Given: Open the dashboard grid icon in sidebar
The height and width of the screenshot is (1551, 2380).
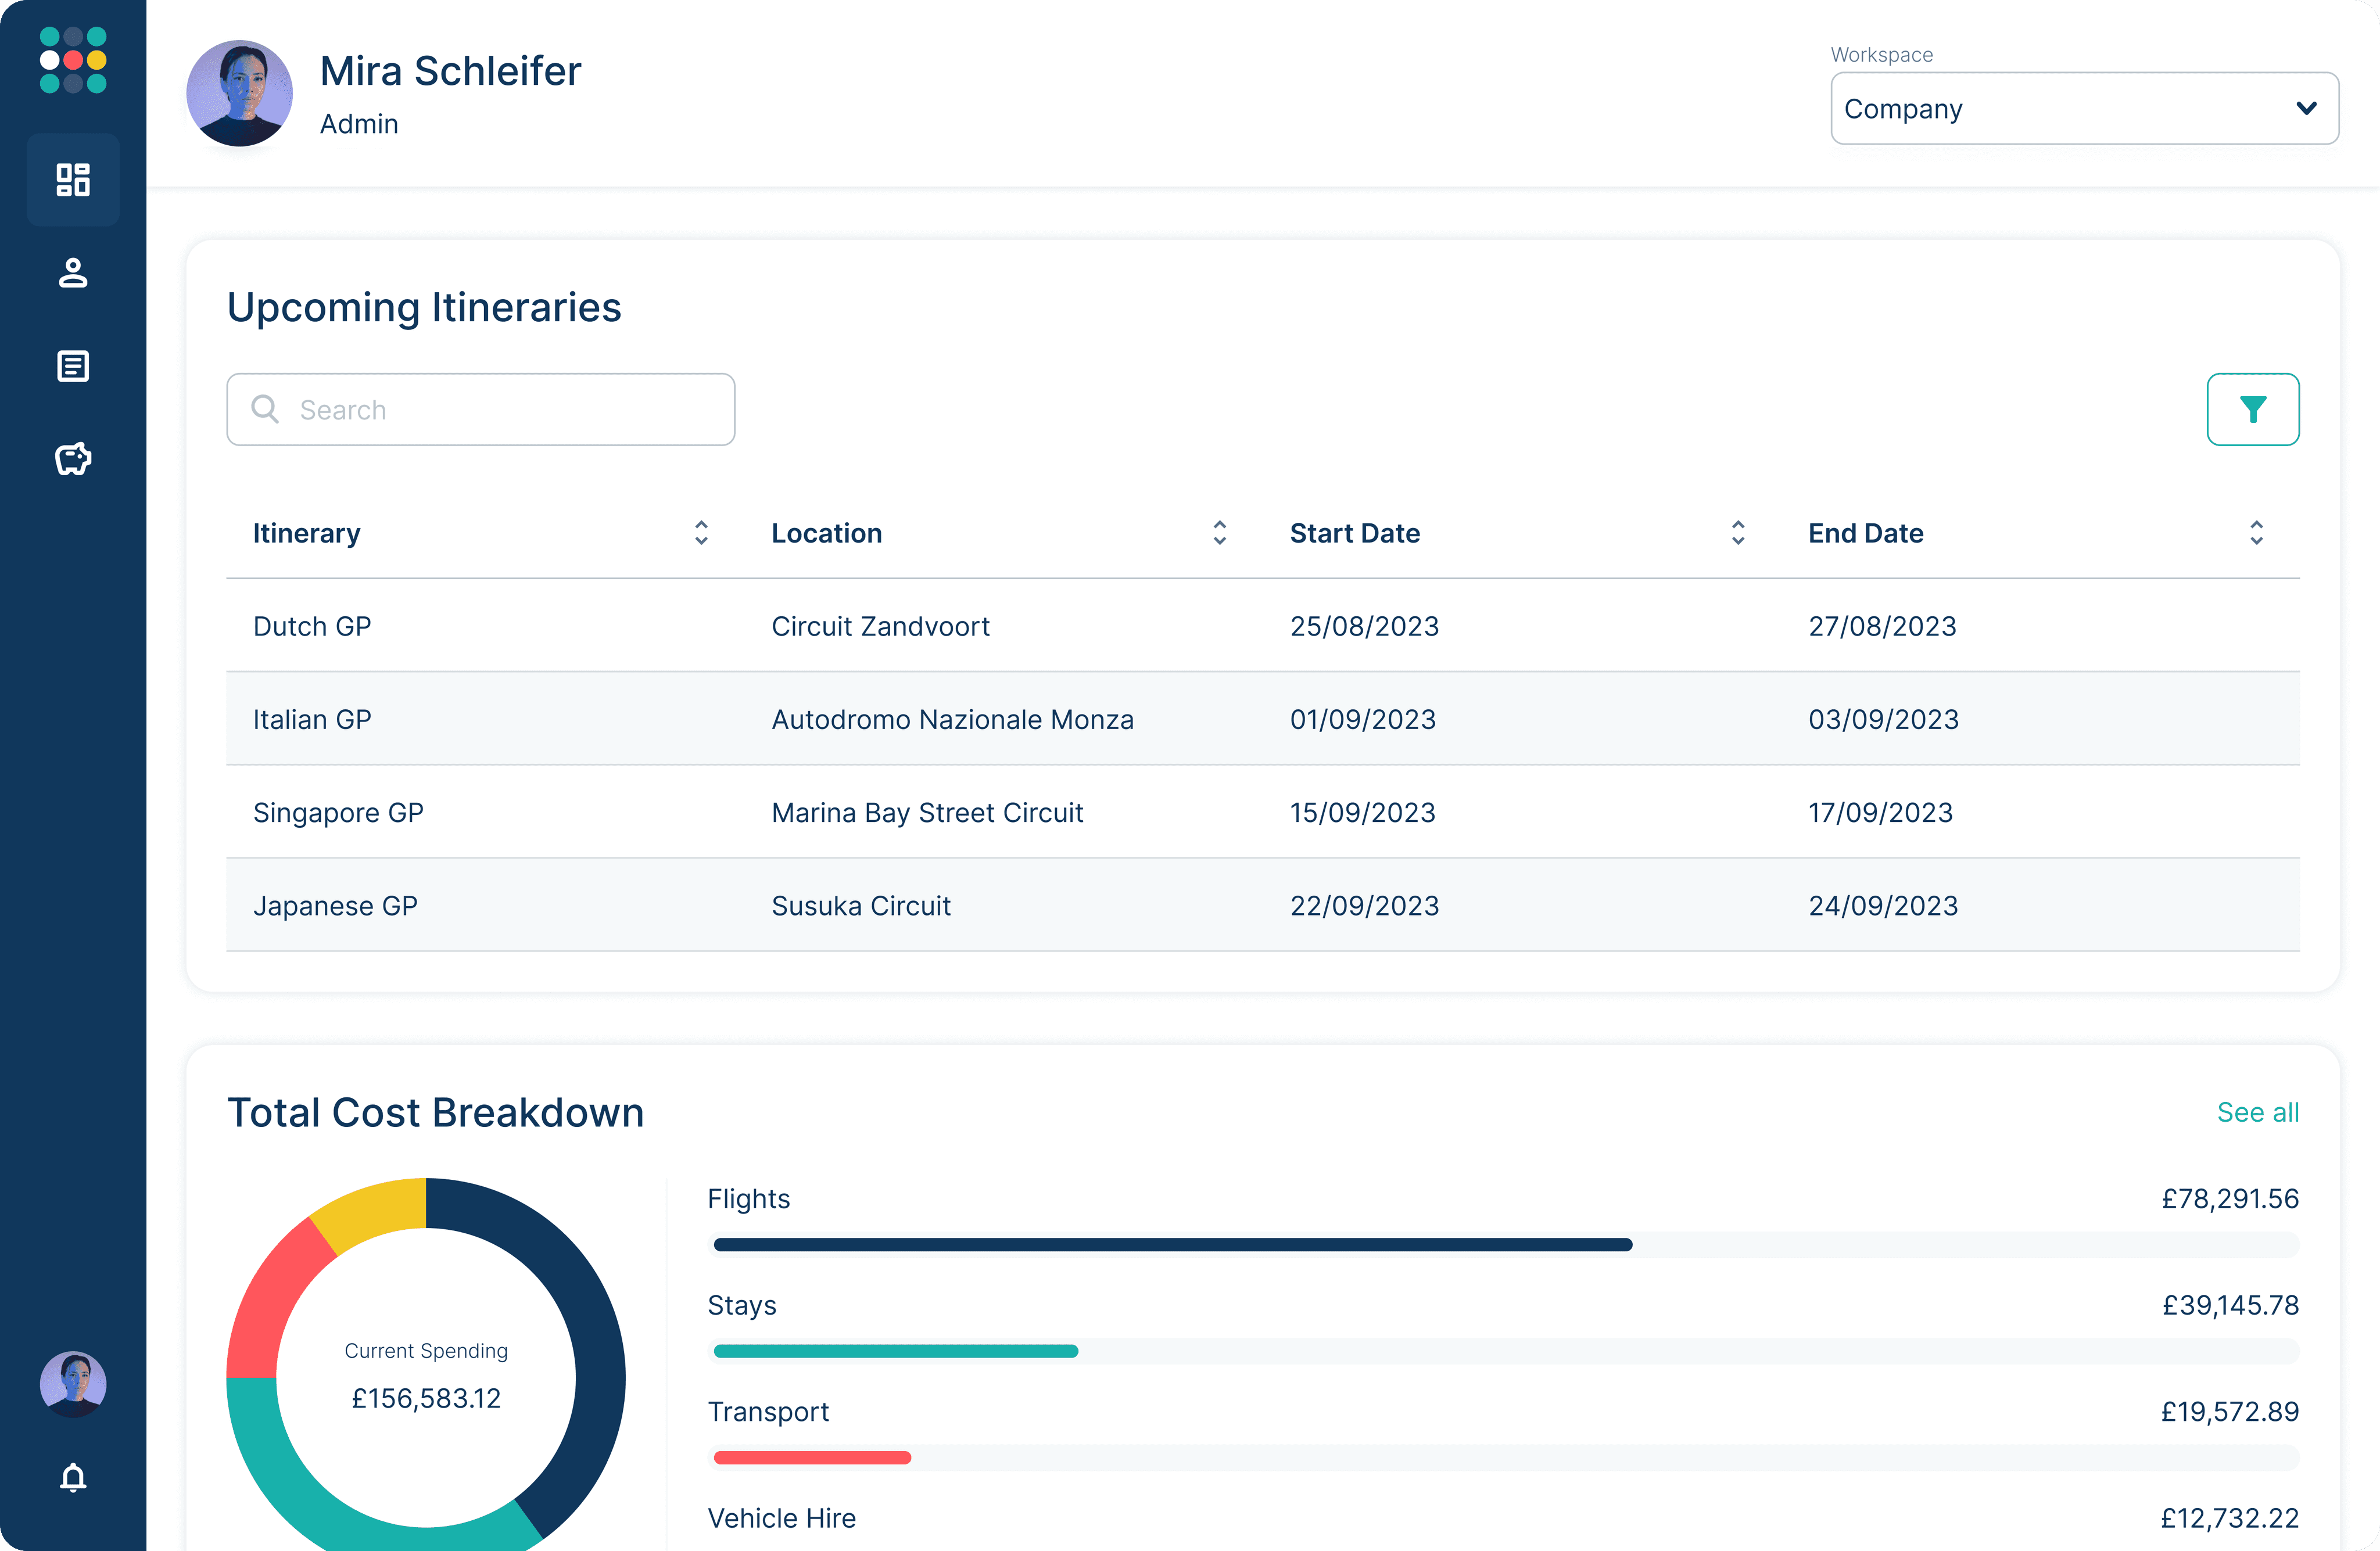Looking at the screenshot, I should [x=73, y=180].
